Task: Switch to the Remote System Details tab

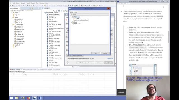Action: coord(30,69)
